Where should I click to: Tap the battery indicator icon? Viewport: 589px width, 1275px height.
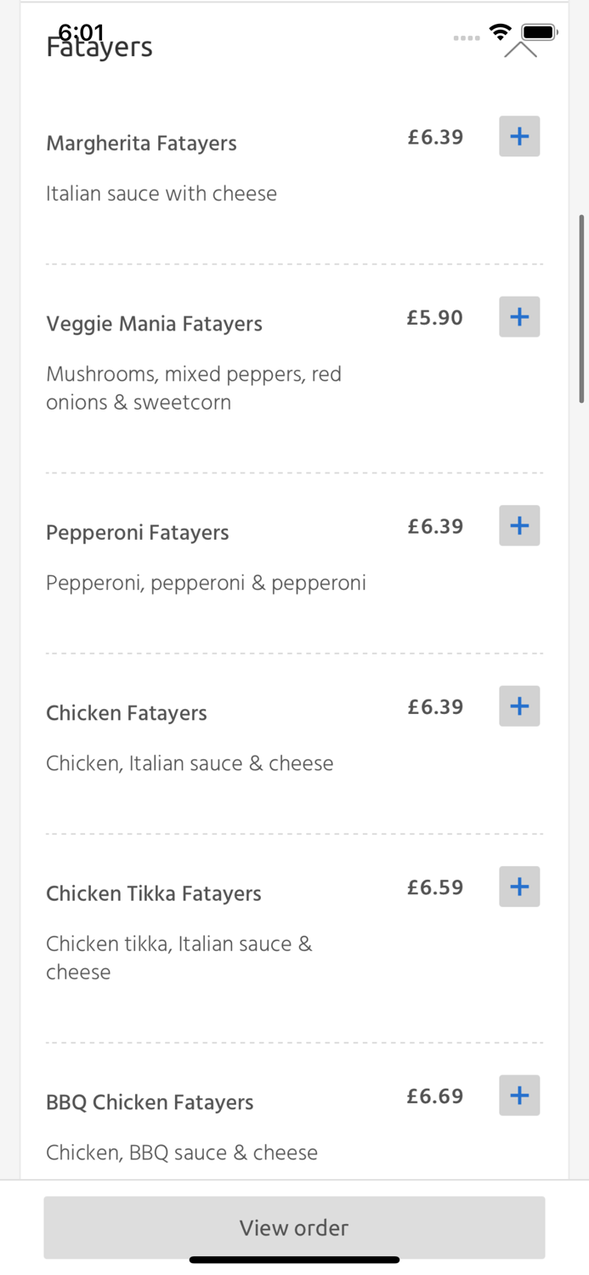pos(539,32)
